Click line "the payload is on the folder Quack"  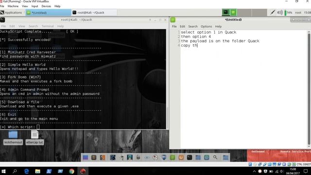pos(220,41)
